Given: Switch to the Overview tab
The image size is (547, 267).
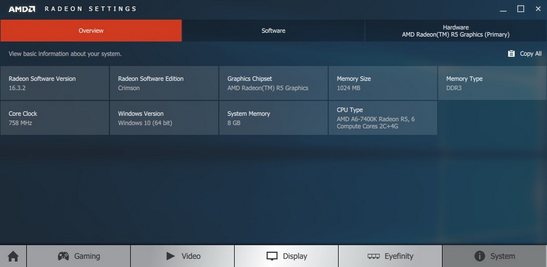Looking at the screenshot, I should point(91,31).
